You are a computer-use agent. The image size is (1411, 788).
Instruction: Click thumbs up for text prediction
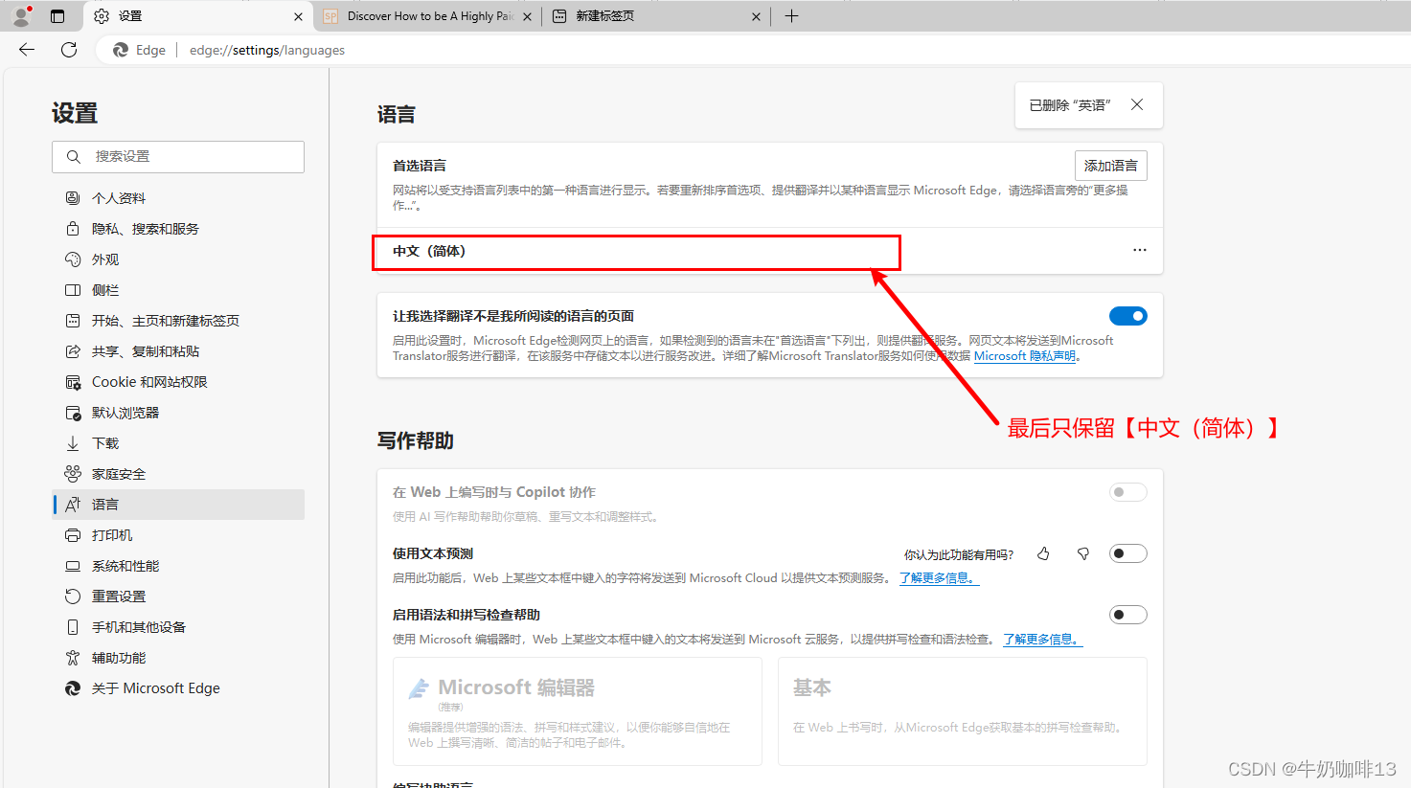tap(1043, 553)
